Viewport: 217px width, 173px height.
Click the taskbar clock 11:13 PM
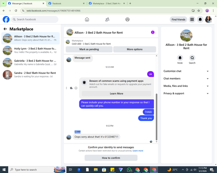[203, 170]
